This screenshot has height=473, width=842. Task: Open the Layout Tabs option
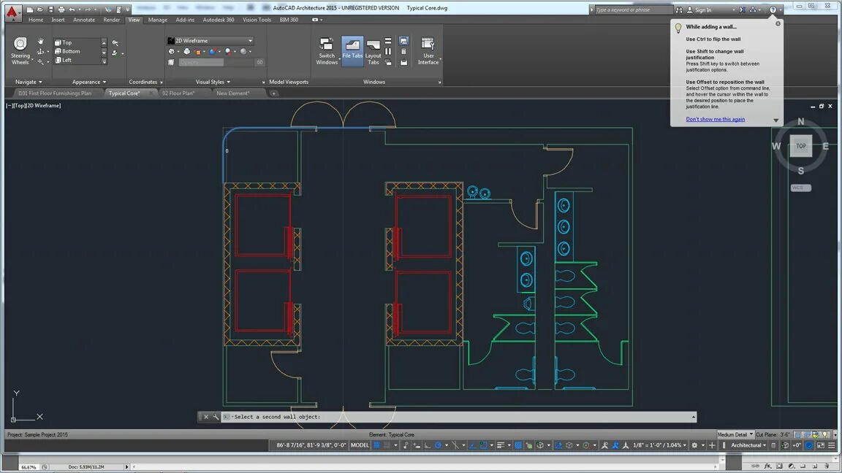click(x=373, y=51)
